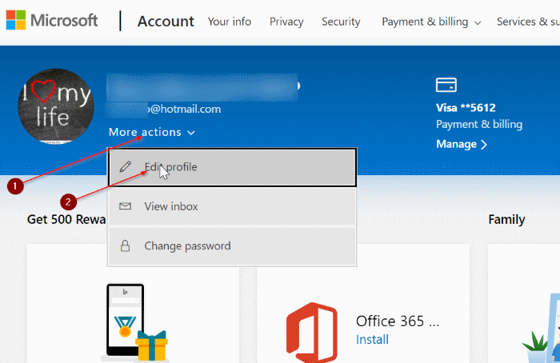Viewport: 560px width, 363px height.
Task: Open the Manage payment link
Action: point(462,144)
